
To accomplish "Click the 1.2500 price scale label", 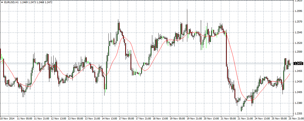I will click(298, 52).
